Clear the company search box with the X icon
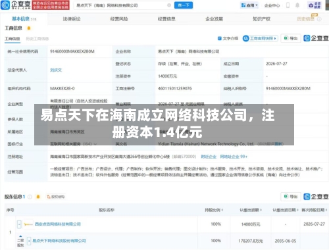 click(x=169, y=5)
